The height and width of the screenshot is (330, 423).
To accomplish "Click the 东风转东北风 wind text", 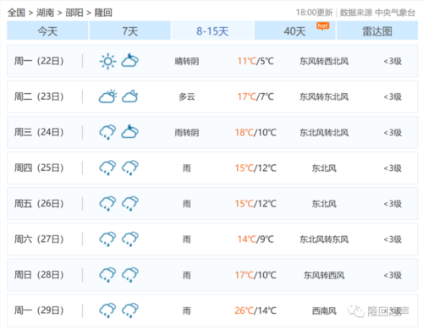I will [324, 96].
